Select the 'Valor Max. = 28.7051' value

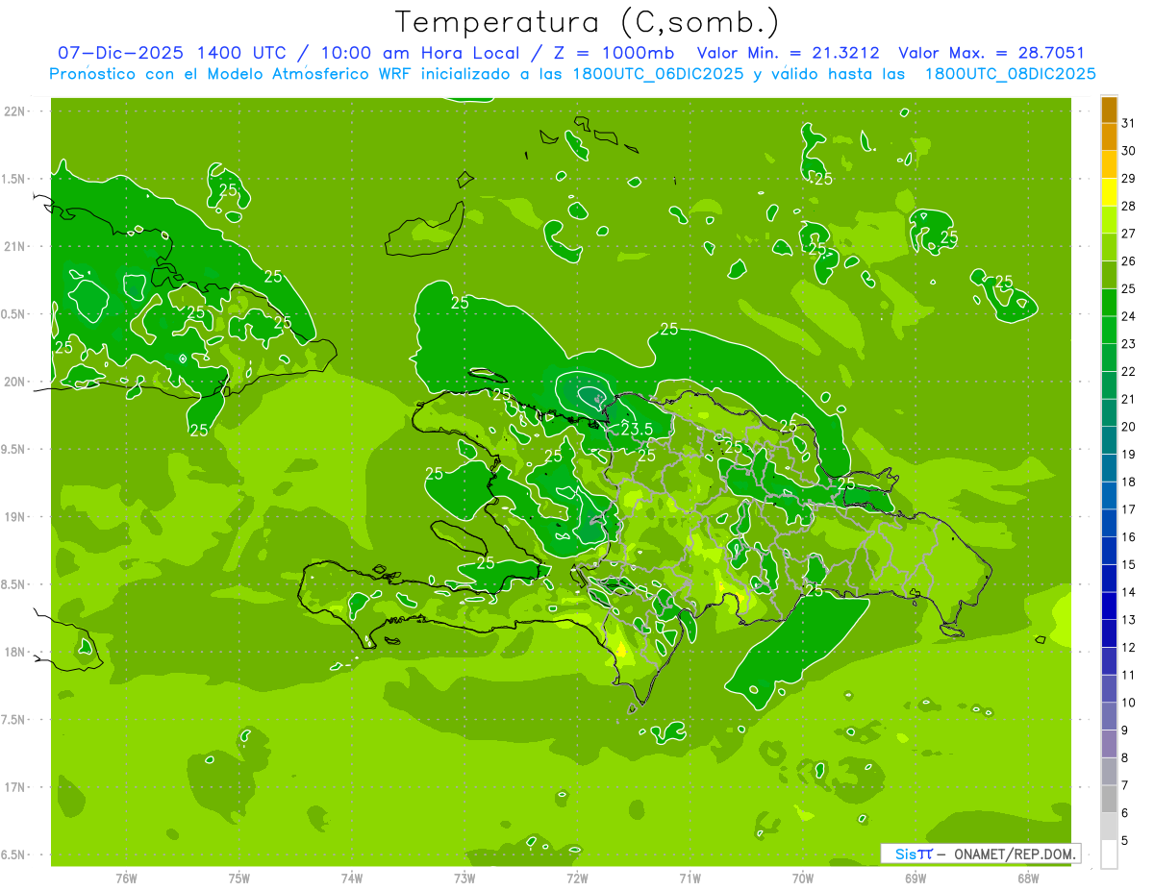(991, 53)
